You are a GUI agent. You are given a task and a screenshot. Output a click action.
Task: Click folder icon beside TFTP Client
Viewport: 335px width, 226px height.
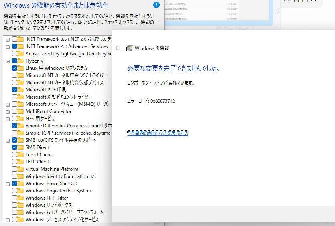click(x=20, y=162)
